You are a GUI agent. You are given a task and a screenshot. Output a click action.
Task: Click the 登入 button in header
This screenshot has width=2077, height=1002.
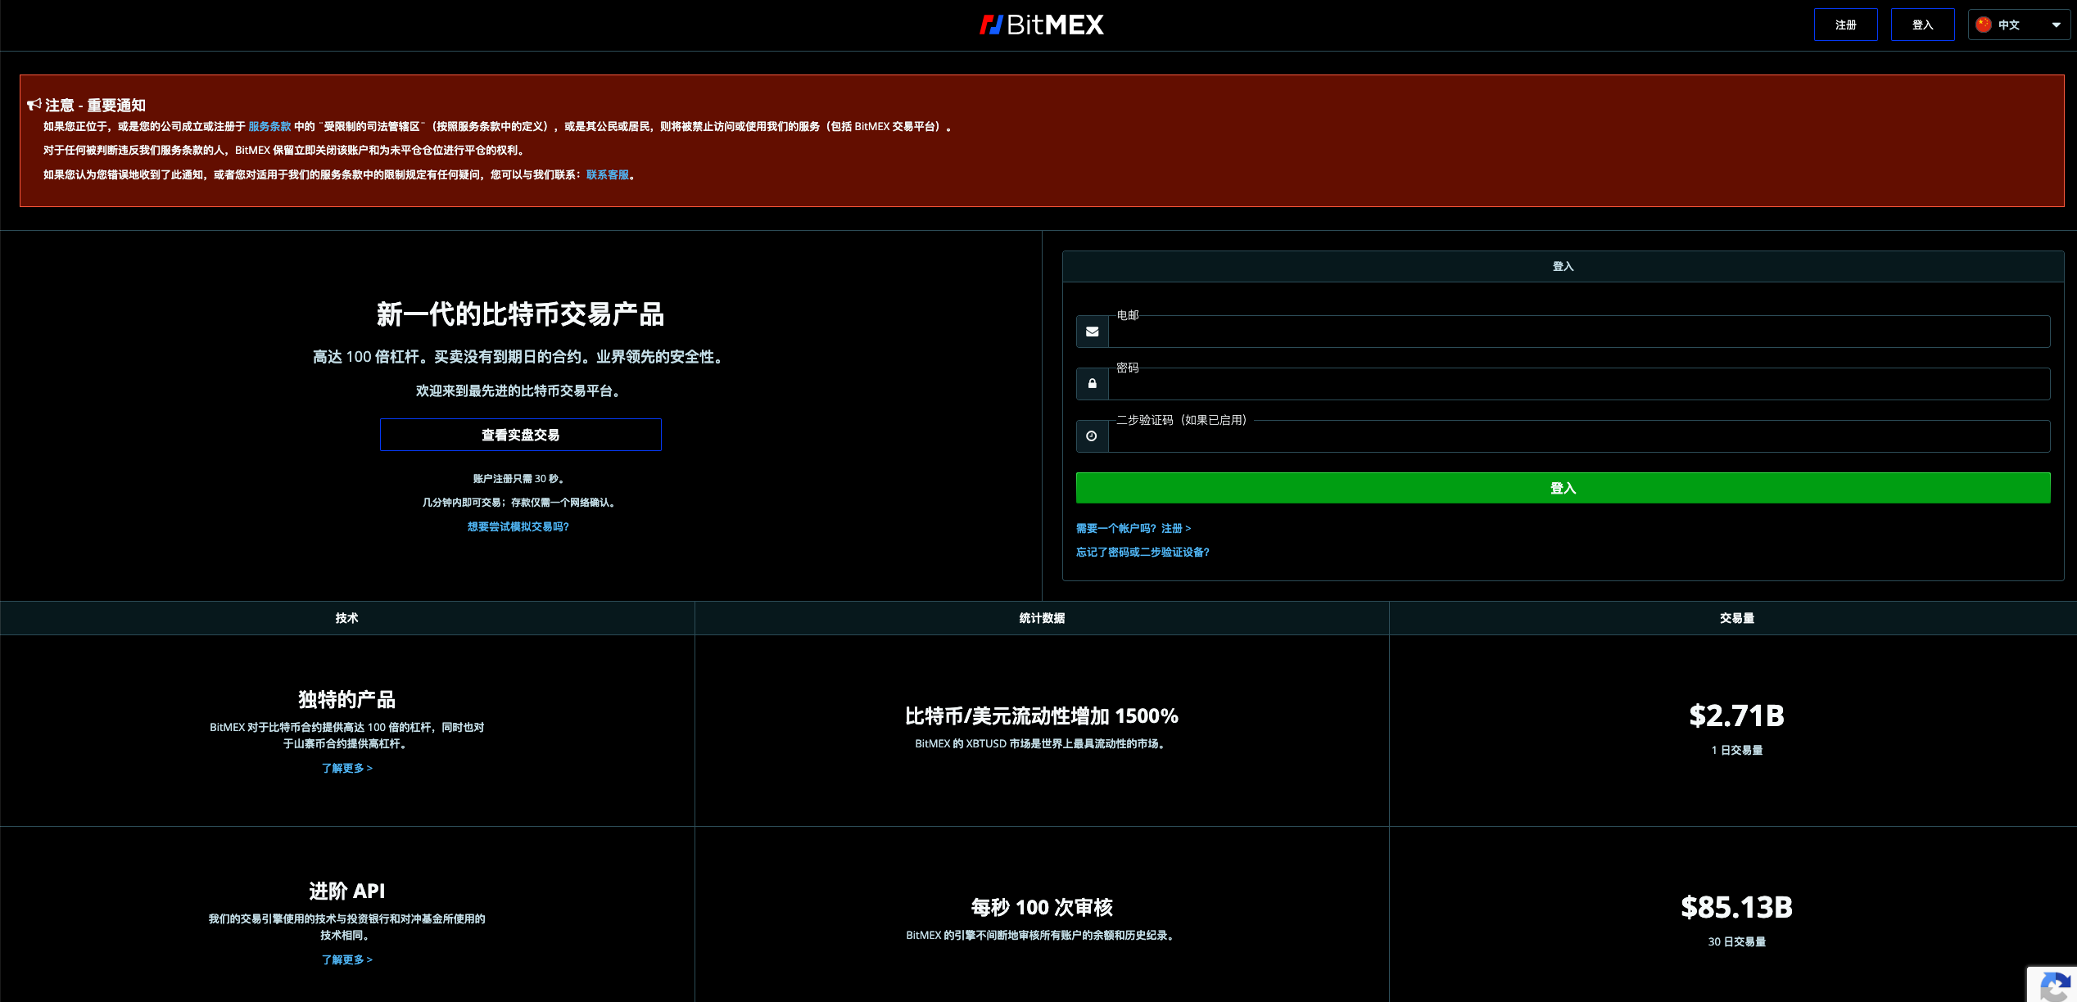(1922, 25)
